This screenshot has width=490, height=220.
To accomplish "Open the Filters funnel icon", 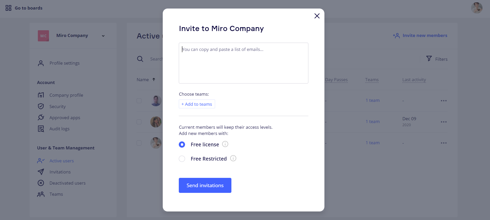I will tap(429, 59).
